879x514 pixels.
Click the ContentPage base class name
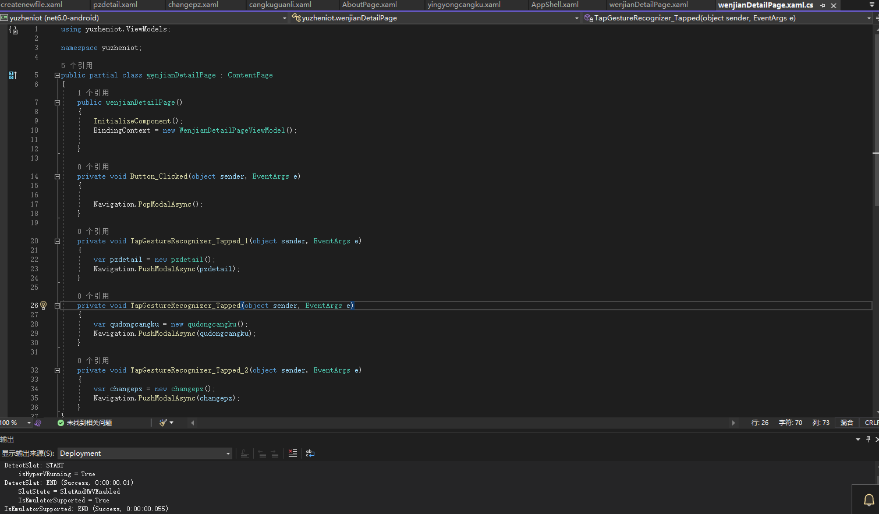(250, 75)
